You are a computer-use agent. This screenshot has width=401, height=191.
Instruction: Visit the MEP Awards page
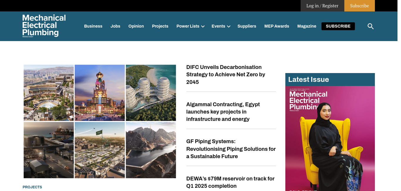coord(277,26)
